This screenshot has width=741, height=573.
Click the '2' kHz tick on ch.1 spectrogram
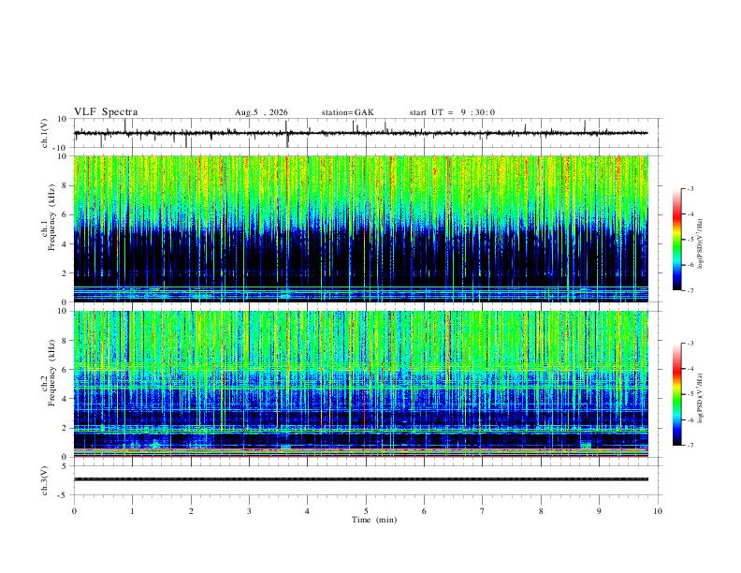(65, 273)
